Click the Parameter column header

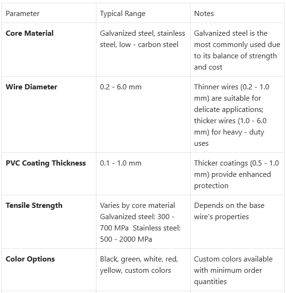click(23, 14)
